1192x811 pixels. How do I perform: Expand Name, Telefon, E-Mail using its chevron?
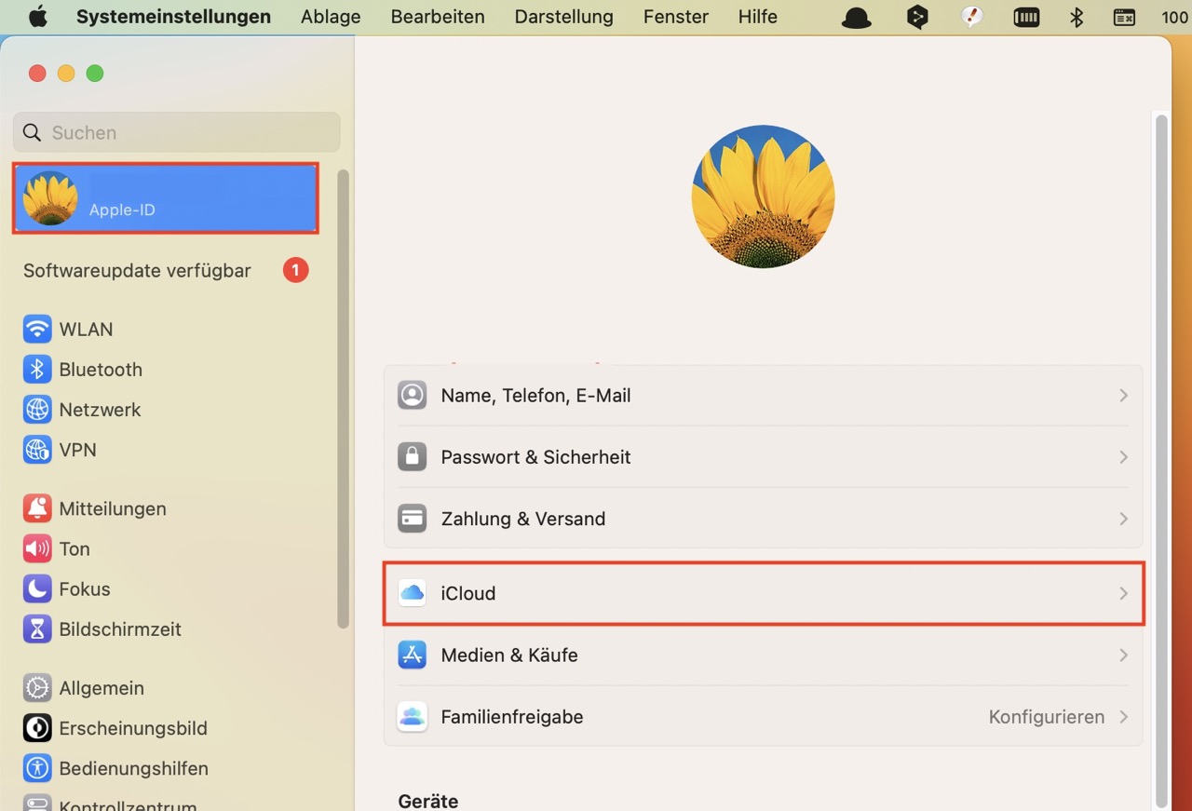1124,396
